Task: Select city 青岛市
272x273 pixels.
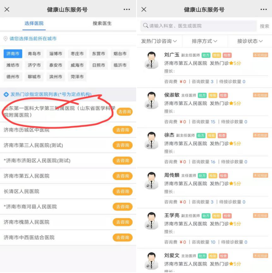Action: [x=34, y=53]
